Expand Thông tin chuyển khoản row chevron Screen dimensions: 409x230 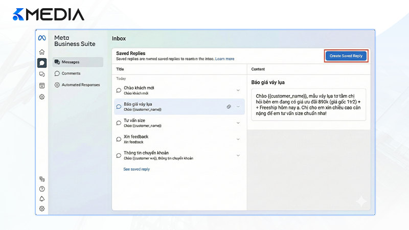[238, 155]
